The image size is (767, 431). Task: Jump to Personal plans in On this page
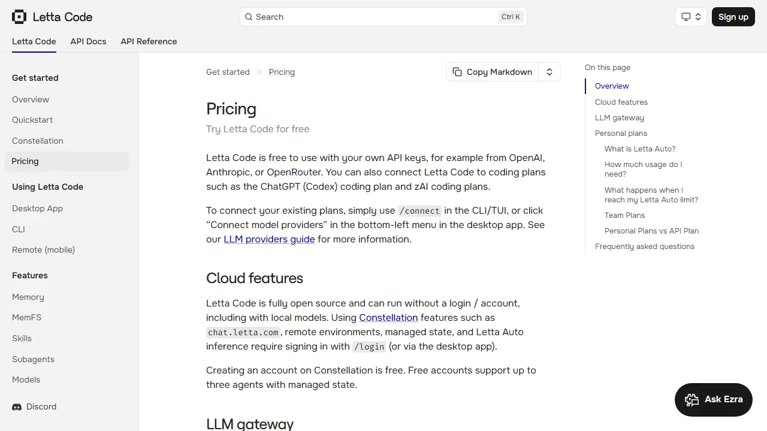point(621,133)
